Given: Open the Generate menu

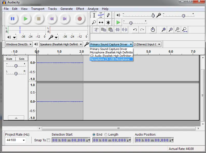Looking at the screenshot, I should pos(66,9).
